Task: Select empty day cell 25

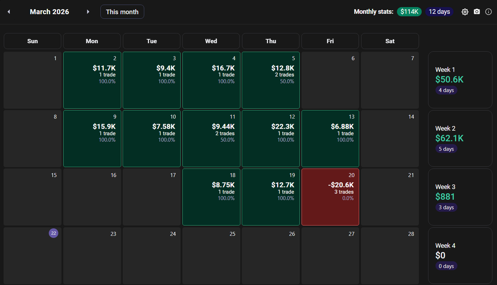Action: pyautogui.click(x=211, y=256)
